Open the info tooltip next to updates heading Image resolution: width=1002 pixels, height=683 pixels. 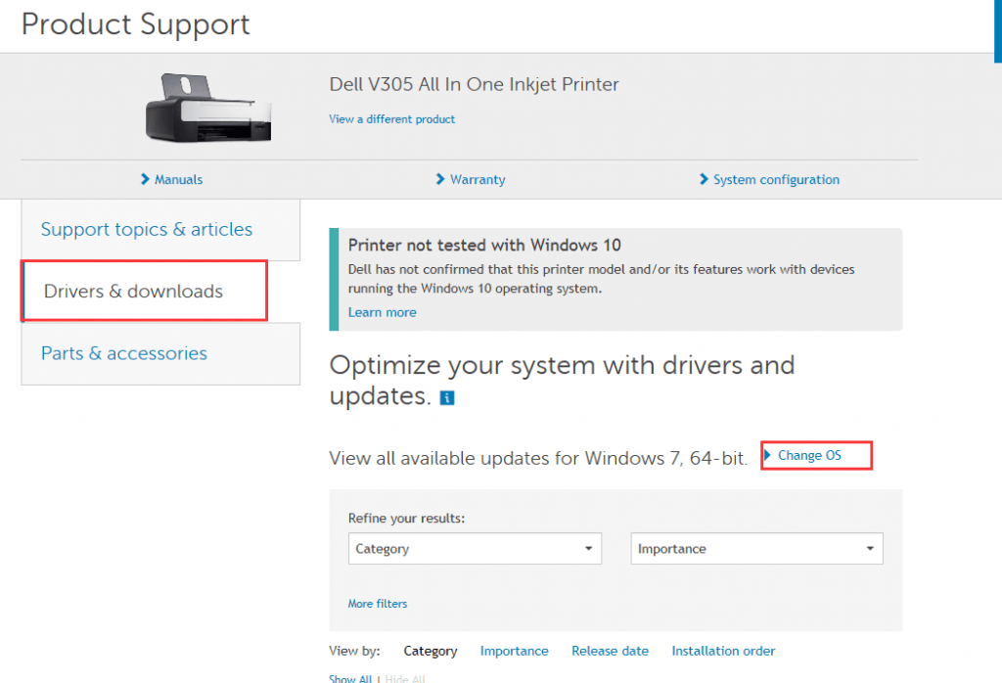[x=447, y=397]
